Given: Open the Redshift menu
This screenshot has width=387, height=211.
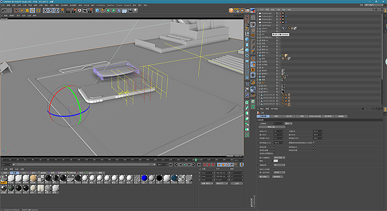Looking at the screenshot, I should point(127,5).
